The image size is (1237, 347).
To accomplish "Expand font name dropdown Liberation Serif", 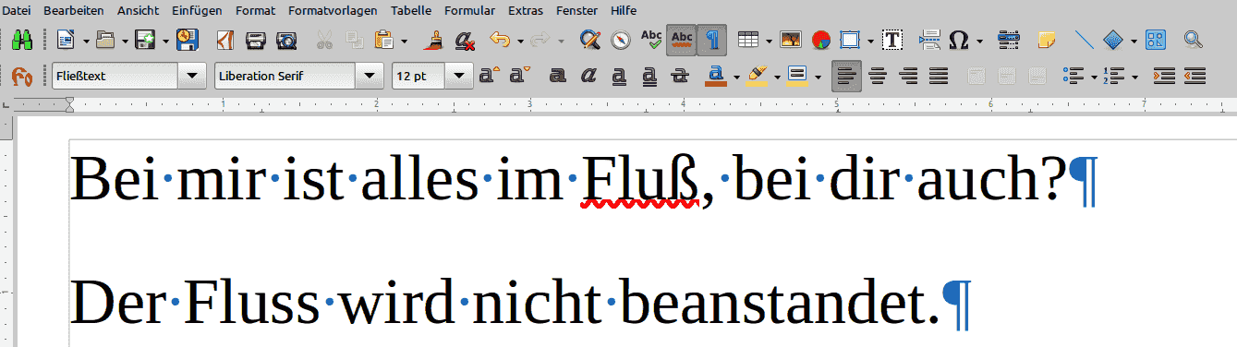I will pos(370,76).
